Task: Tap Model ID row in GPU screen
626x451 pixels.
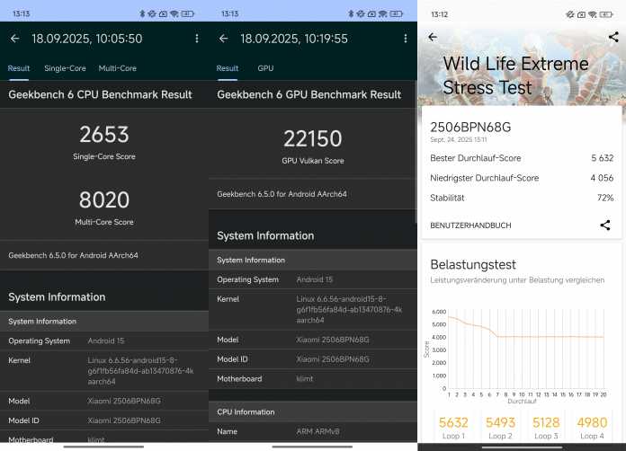Action: click(x=313, y=359)
